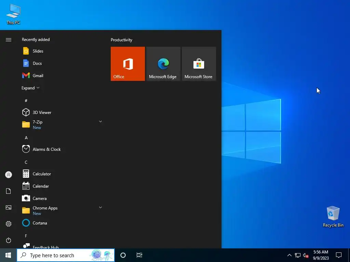Open the Action Center notifications icon
350x262 pixels.
[339, 255]
